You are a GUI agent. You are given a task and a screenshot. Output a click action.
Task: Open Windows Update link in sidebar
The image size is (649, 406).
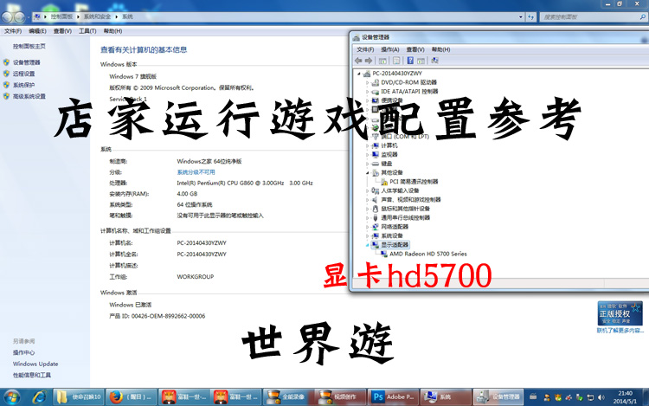(35, 364)
